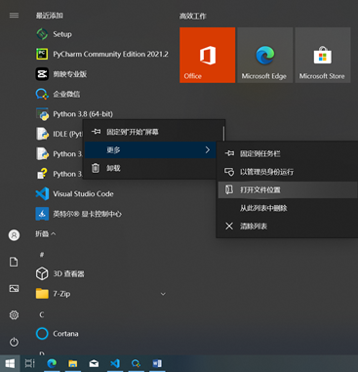Select 卸载 in the context menu
Viewport: 358px width, 372px height.
tap(150, 168)
